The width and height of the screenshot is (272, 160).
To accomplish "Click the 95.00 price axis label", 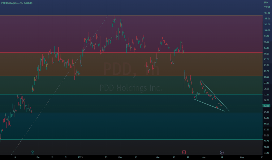I will point(267,42).
